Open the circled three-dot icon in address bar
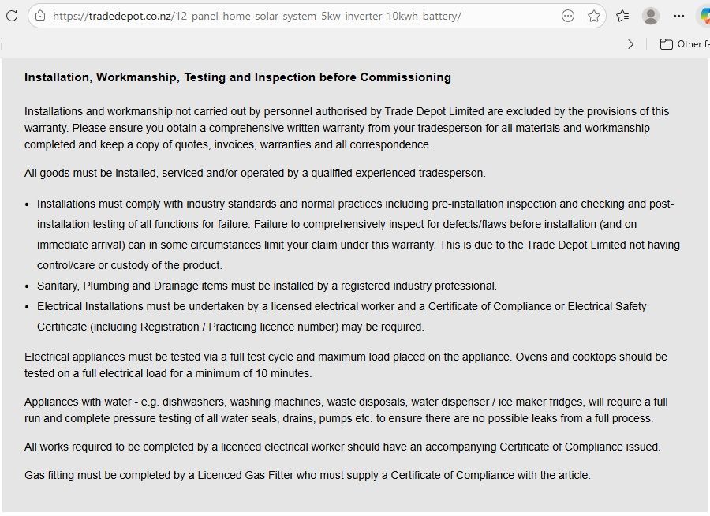The width and height of the screenshot is (710, 516). [x=568, y=16]
